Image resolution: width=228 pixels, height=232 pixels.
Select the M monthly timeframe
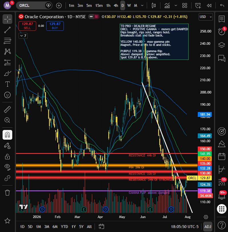tap(136, 5)
